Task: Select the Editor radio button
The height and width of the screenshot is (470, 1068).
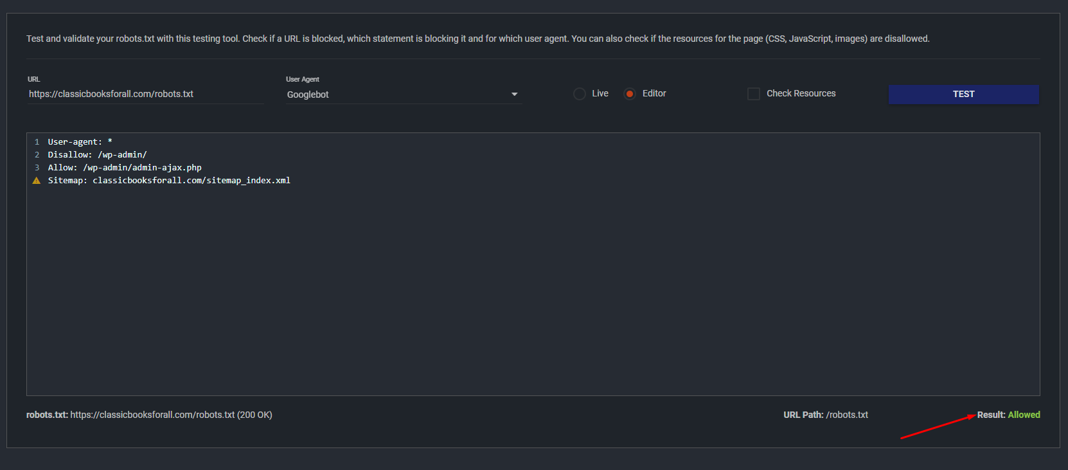Action: click(x=630, y=94)
